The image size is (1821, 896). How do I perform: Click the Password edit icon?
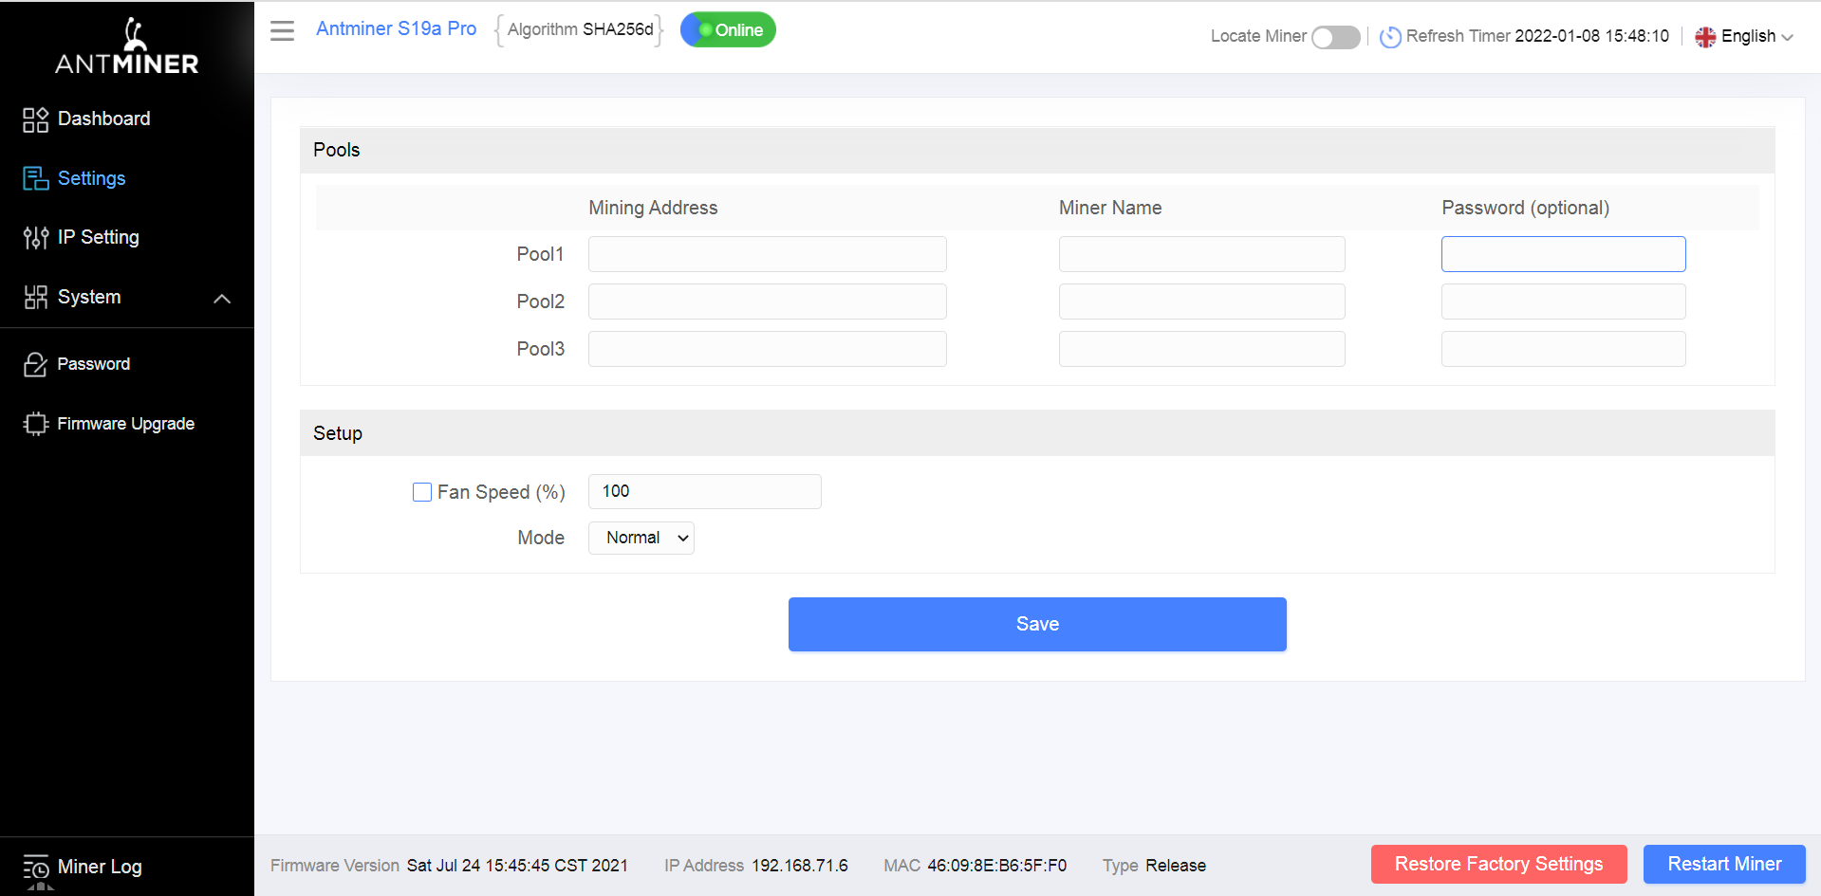(35, 364)
